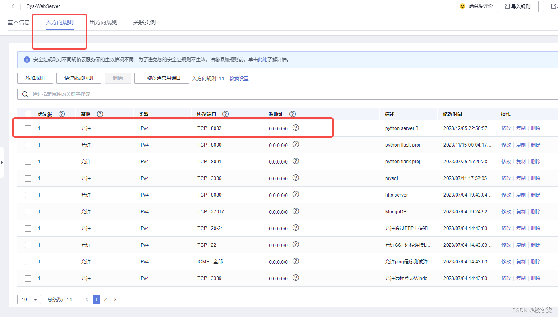Click 删除 for http server rule
This screenshot has width=558, height=317.
(x=536, y=195)
